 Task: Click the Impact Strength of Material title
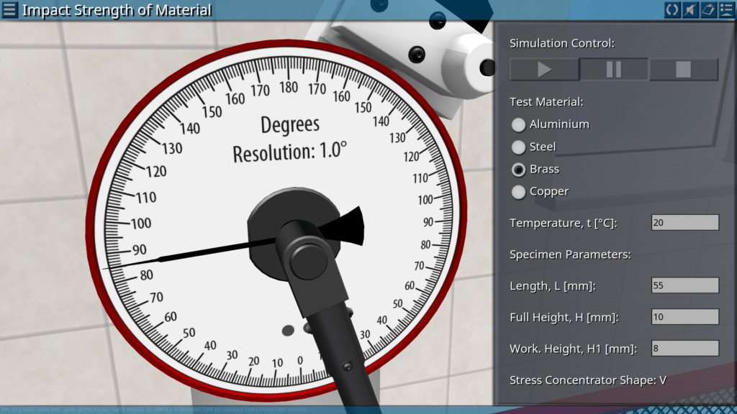[x=117, y=10]
